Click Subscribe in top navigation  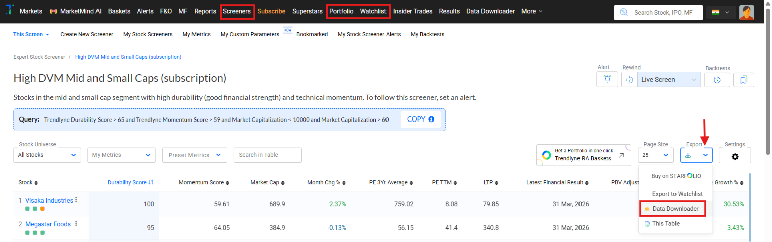point(271,11)
